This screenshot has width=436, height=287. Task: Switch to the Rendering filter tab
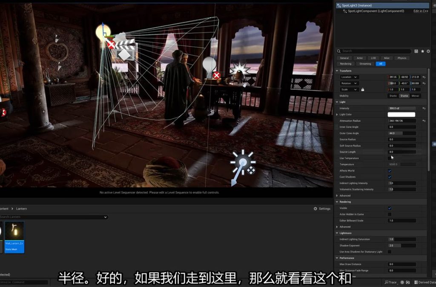pyautogui.click(x=346, y=64)
